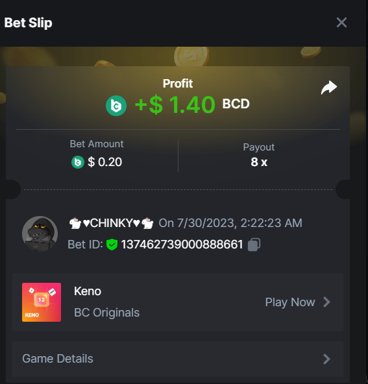The image size is (368, 384).
Task: Click the bet date and time text
Action: (x=230, y=223)
